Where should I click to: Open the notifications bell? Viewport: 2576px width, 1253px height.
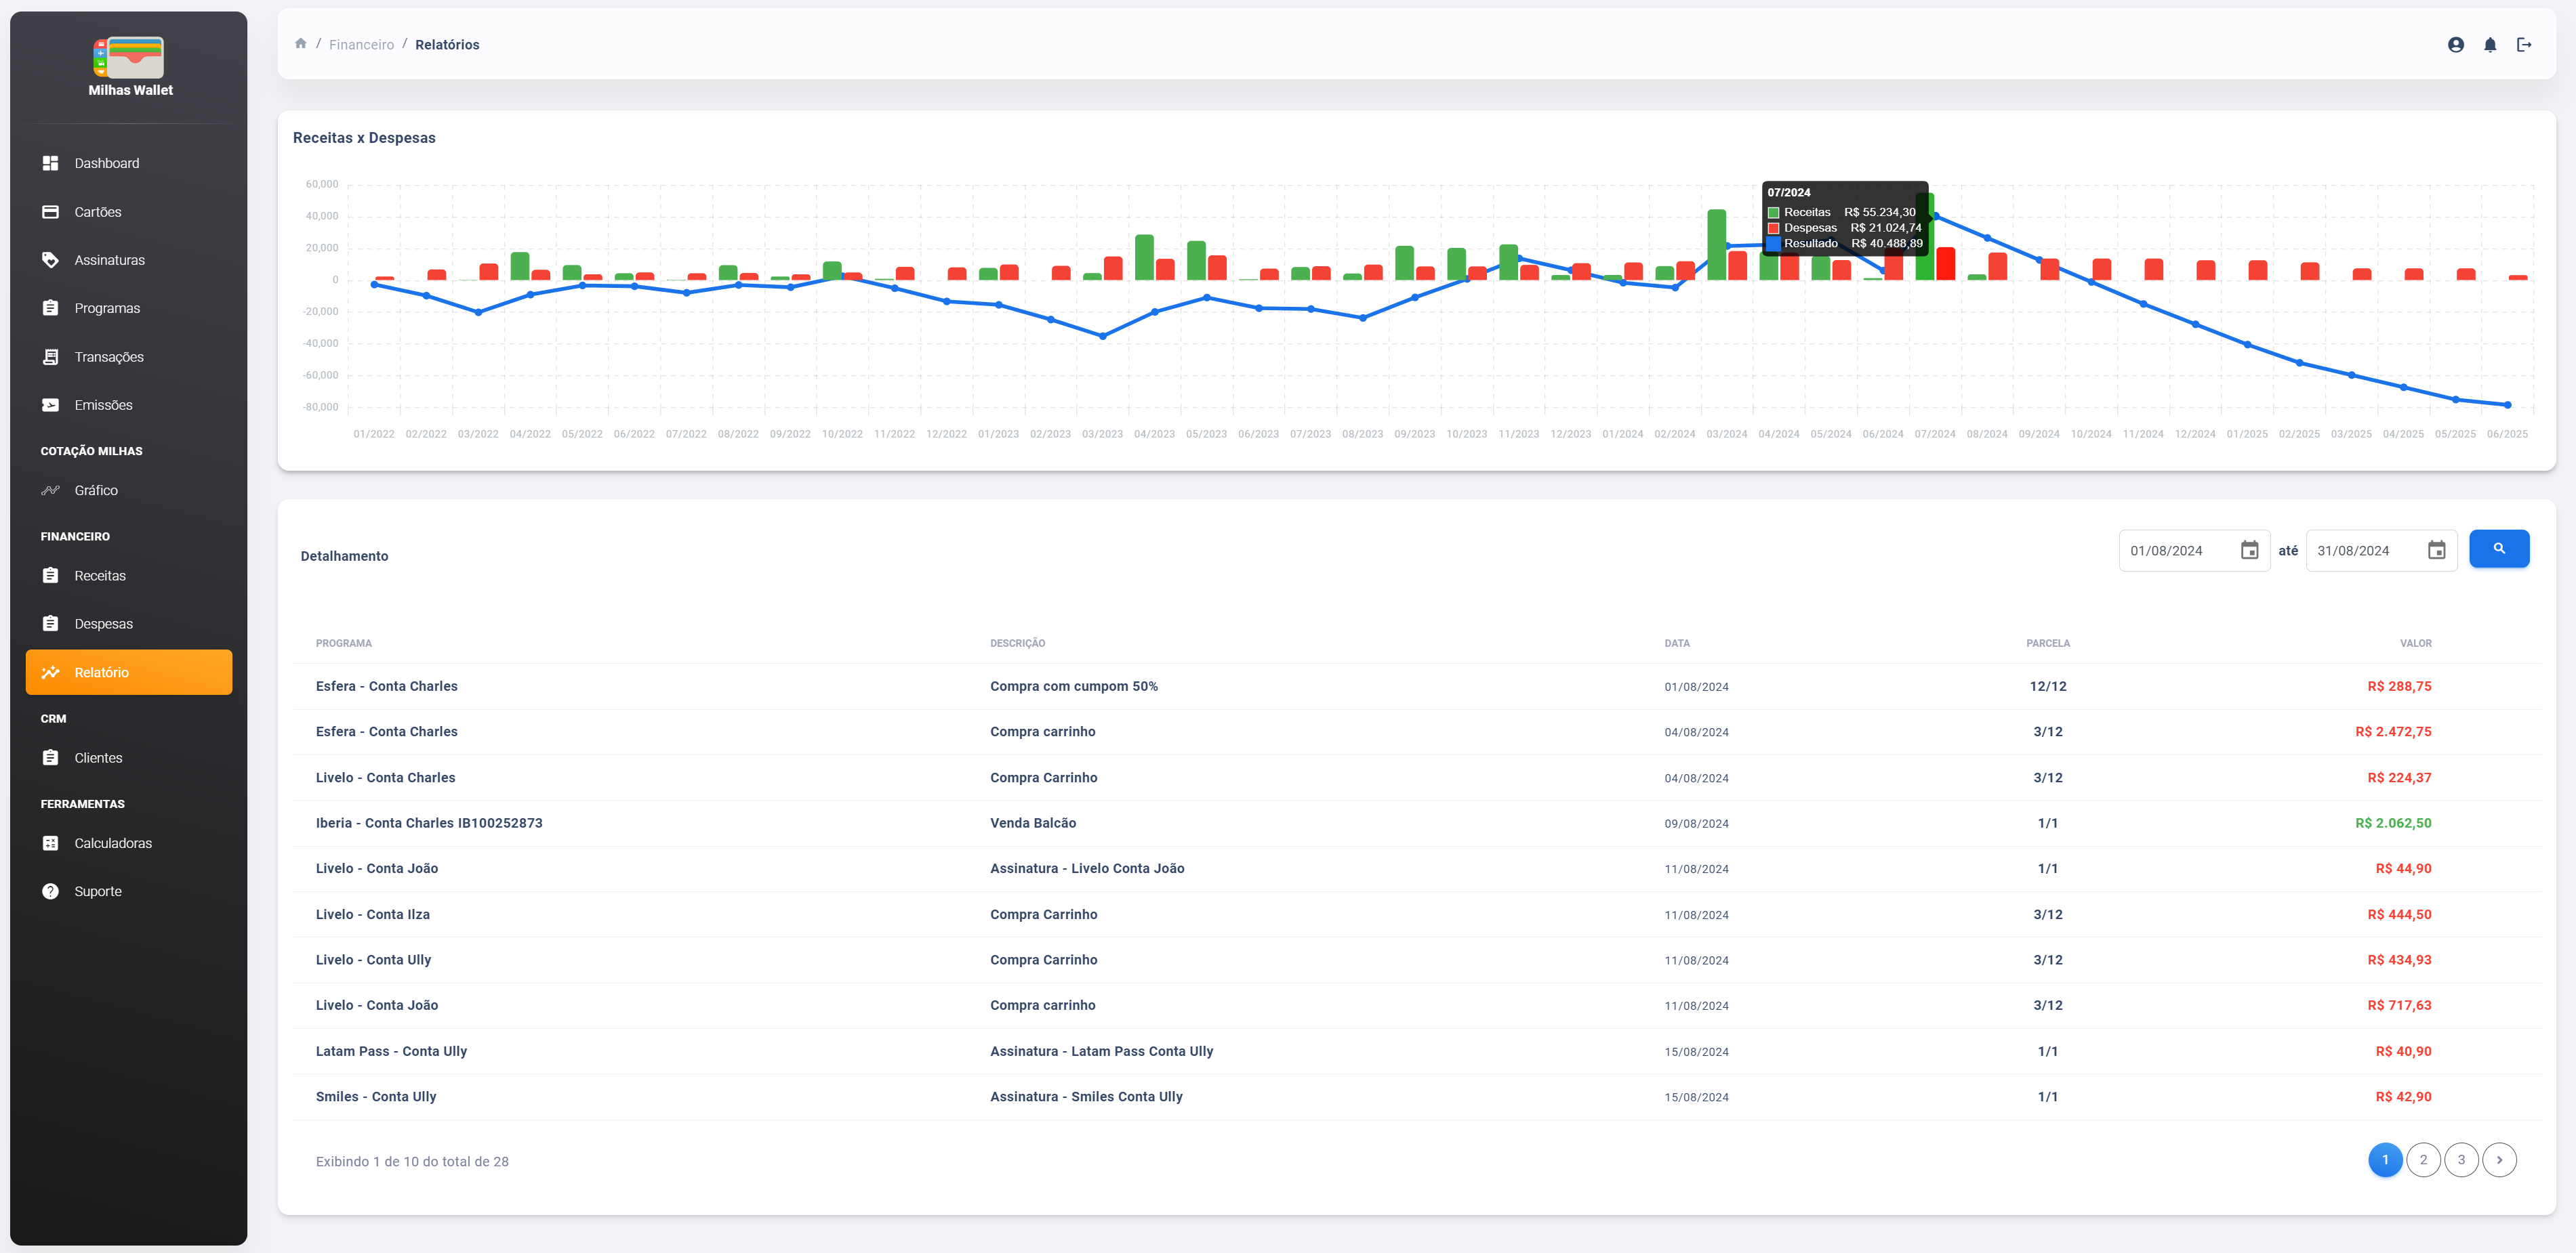point(2490,44)
